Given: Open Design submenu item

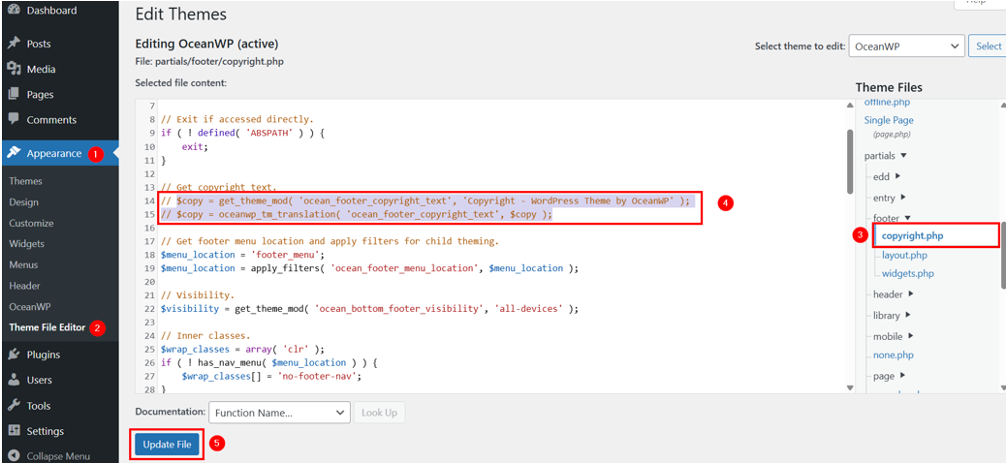Looking at the screenshot, I should (x=23, y=202).
